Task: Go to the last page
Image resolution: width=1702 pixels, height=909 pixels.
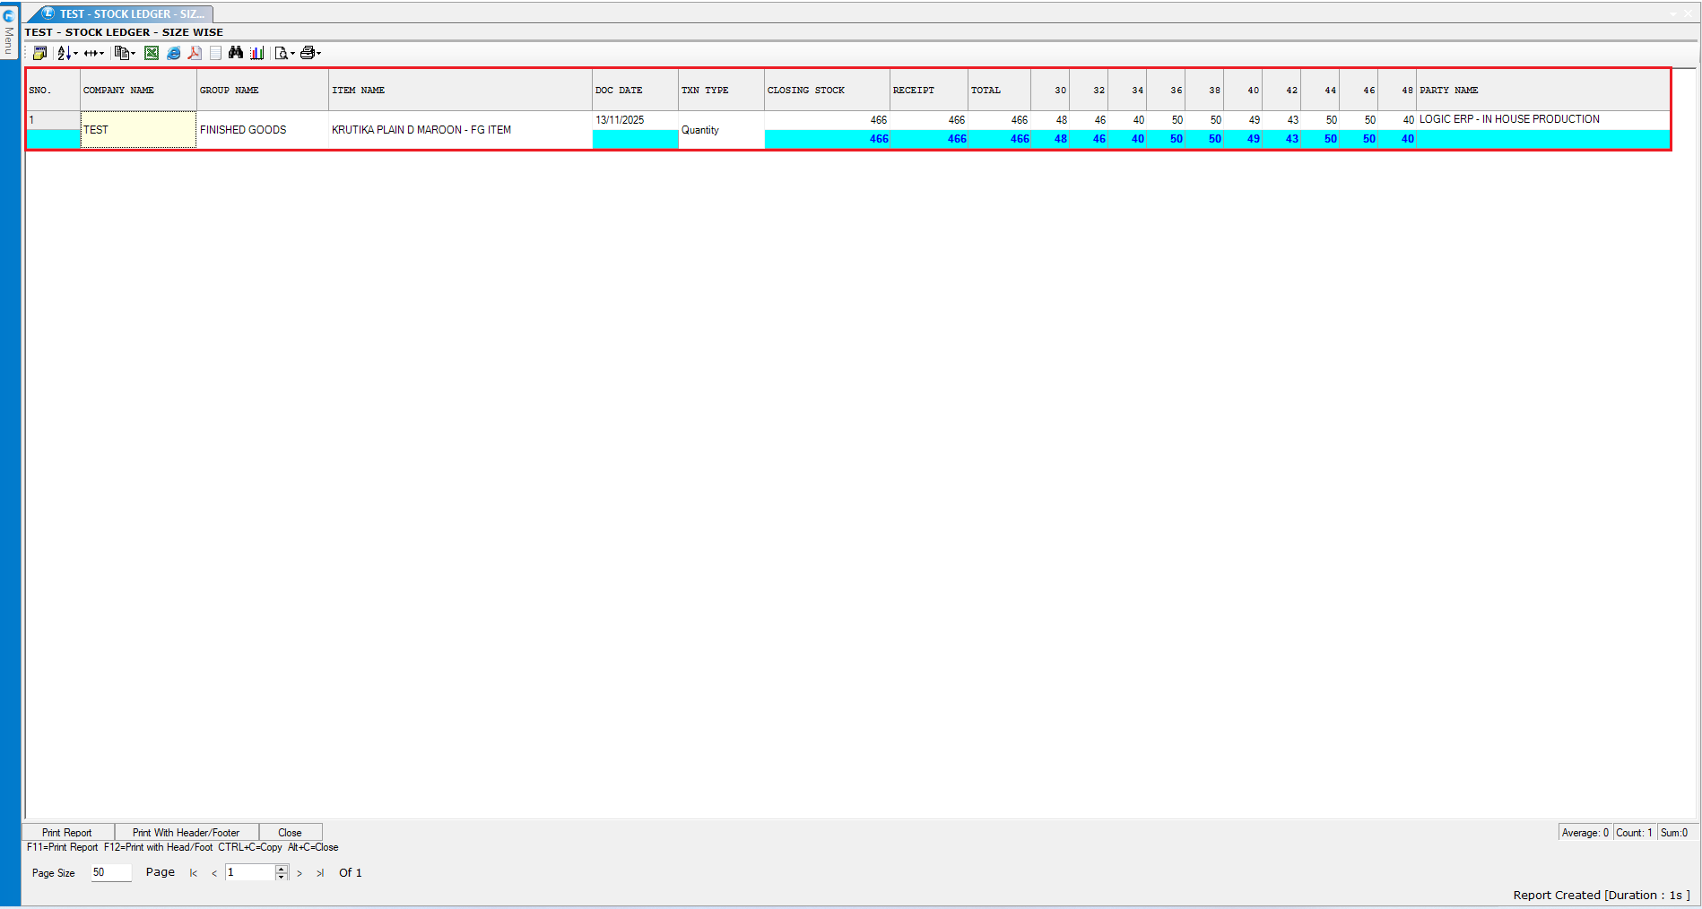Action: [x=320, y=873]
